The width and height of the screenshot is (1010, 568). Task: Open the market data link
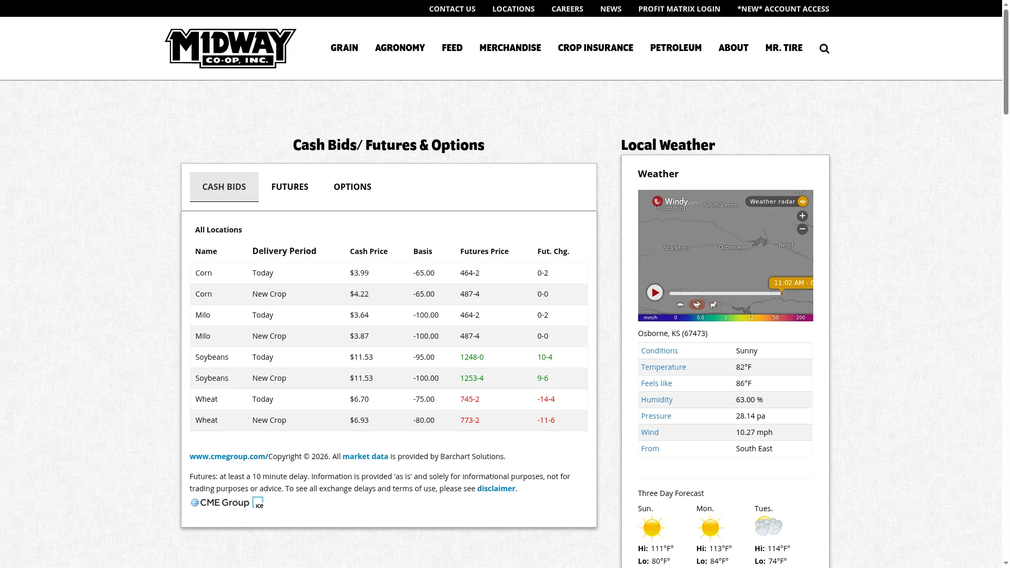click(x=365, y=457)
